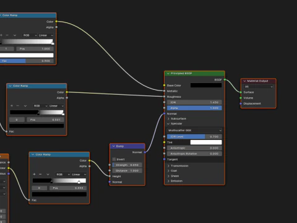Open the tools chevron in the bottom Color Ramp

click(x=48, y=174)
